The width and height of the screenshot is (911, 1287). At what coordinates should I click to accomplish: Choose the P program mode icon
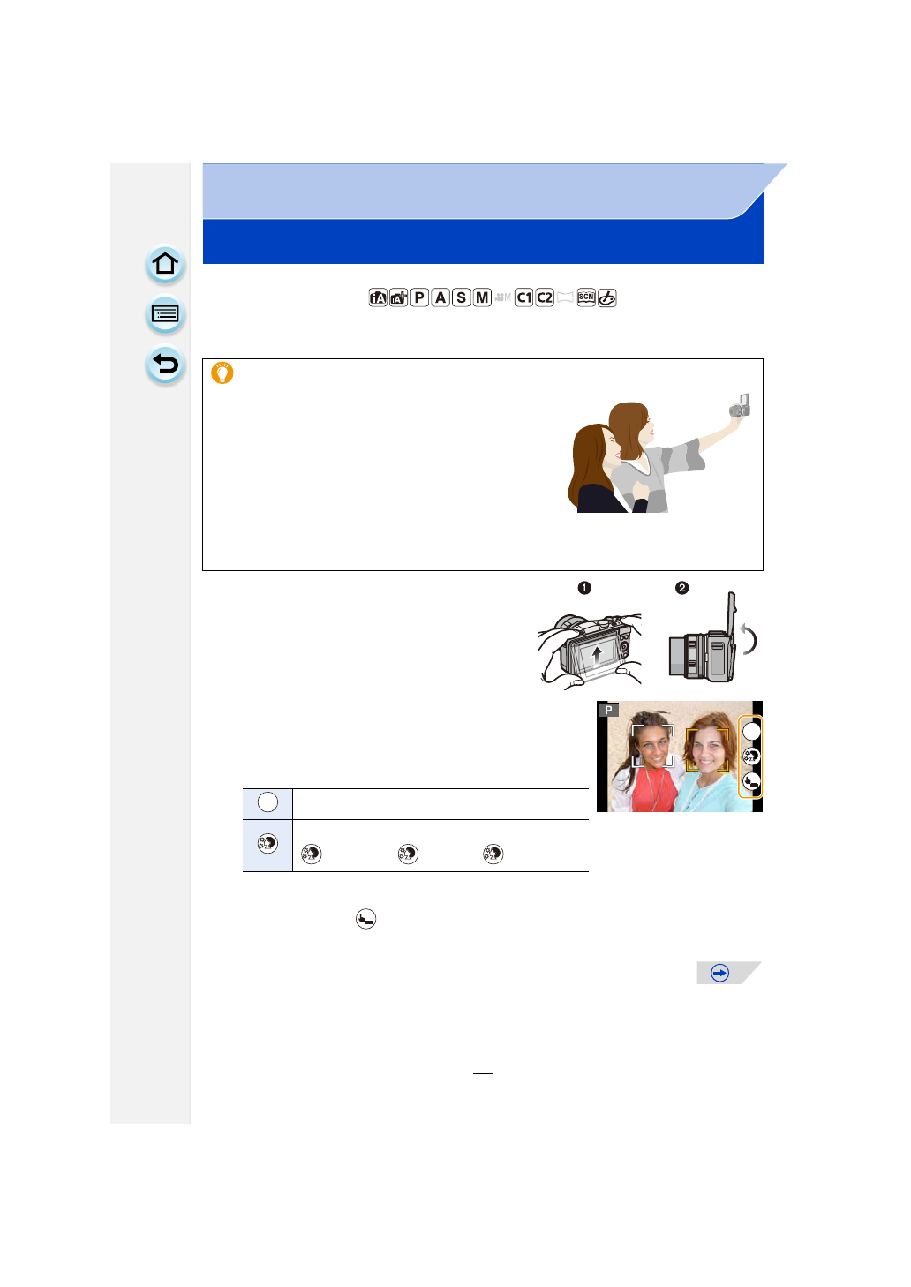coord(419,298)
